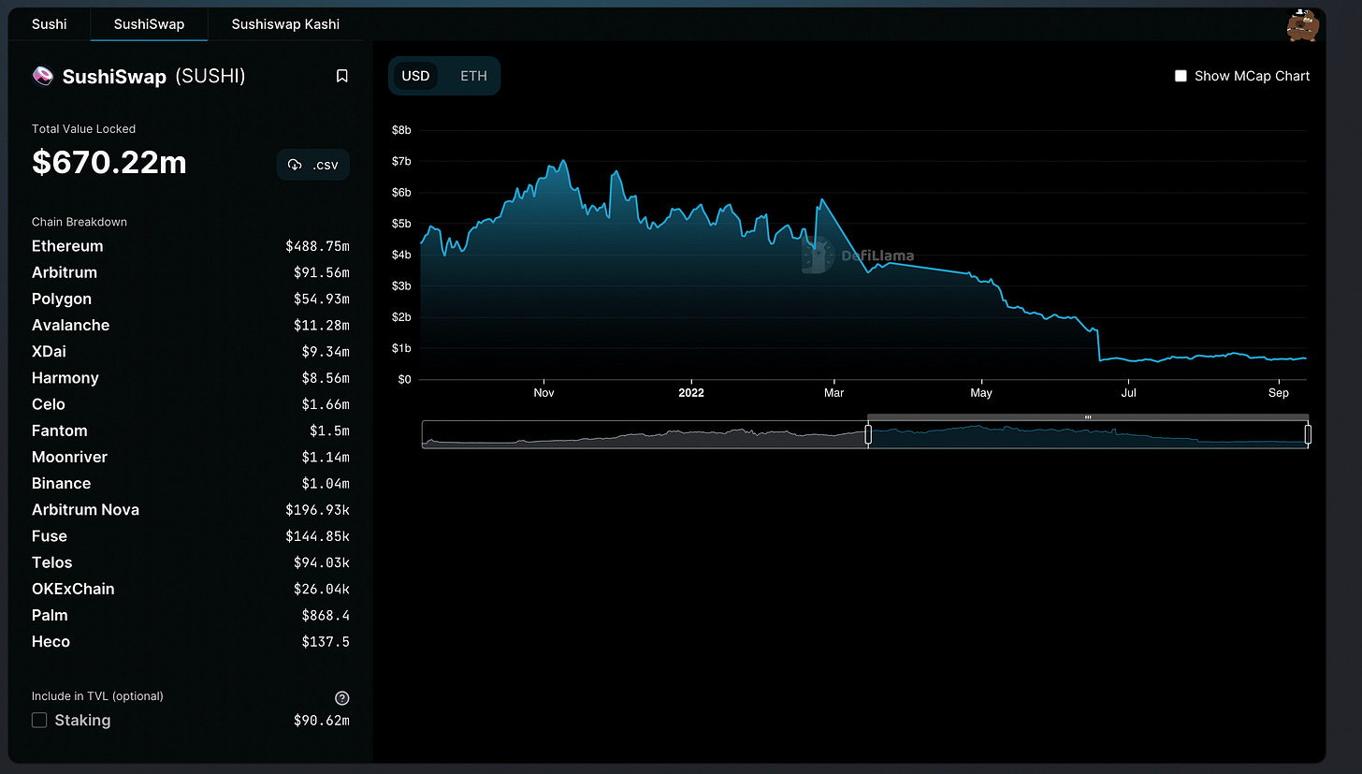Enable the Staking checkbox

coord(39,720)
